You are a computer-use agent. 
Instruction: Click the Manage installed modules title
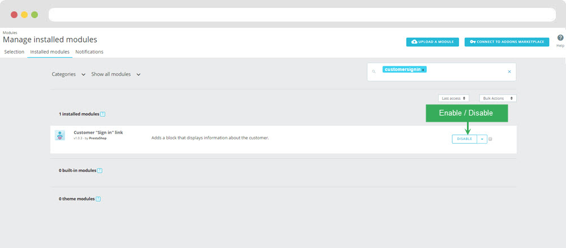click(x=50, y=39)
